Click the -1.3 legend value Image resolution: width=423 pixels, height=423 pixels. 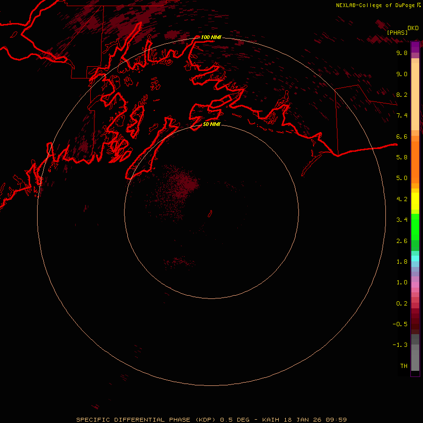point(400,345)
